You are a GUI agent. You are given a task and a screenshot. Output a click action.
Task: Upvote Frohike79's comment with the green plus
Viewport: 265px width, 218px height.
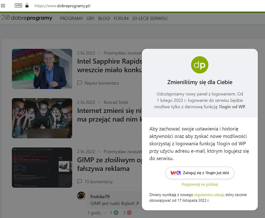pyautogui.click(x=116, y=213)
